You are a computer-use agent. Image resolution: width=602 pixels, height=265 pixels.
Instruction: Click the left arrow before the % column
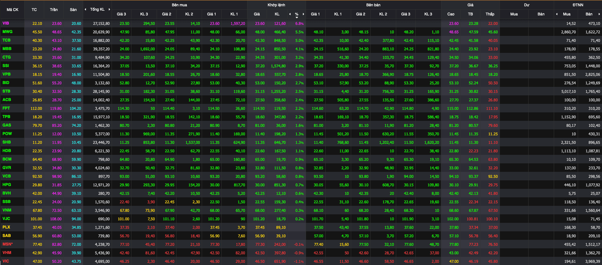pyautogui.click(x=290, y=14)
